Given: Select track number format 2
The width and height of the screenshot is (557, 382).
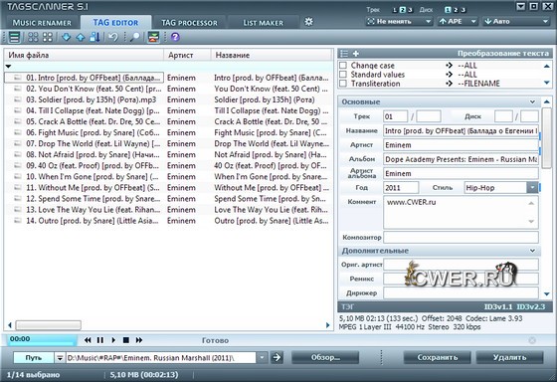Looking at the screenshot, I should coord(403,10).
